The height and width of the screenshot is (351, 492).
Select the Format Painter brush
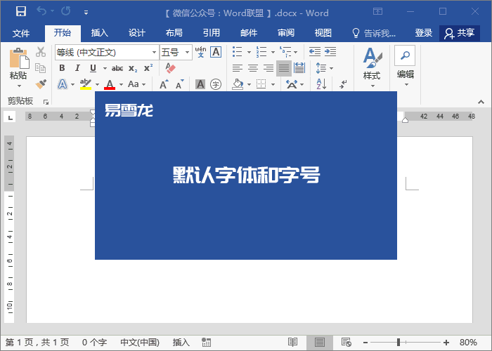click(x=41, y=84)
